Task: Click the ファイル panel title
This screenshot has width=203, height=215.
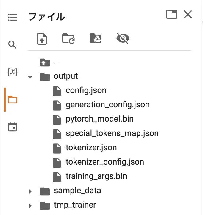Action: point(46,17)
